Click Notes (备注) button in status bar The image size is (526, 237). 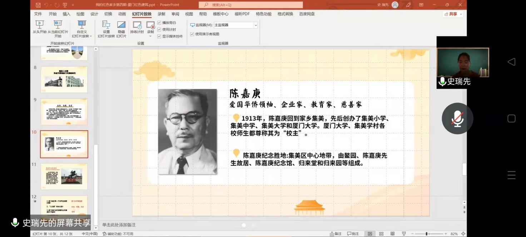[x=336, y=234]
